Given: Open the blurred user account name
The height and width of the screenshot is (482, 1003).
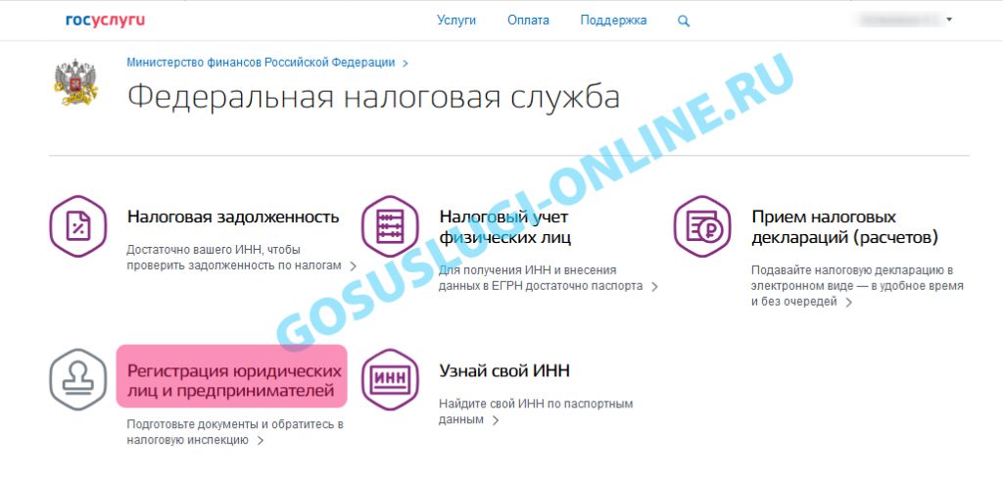Looking at the screenshot, I should coord(899,20).
